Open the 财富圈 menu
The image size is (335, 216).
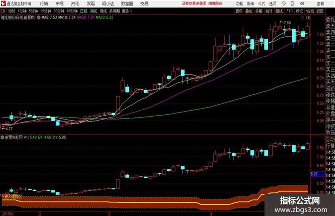[x=127, y=4]
